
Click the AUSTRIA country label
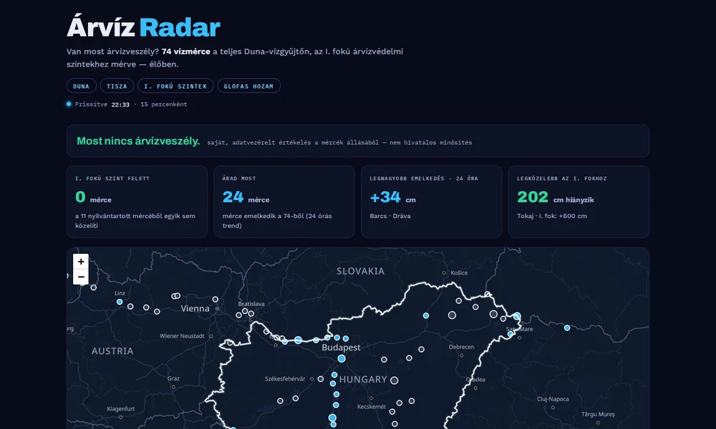click(x=112, y=351)
